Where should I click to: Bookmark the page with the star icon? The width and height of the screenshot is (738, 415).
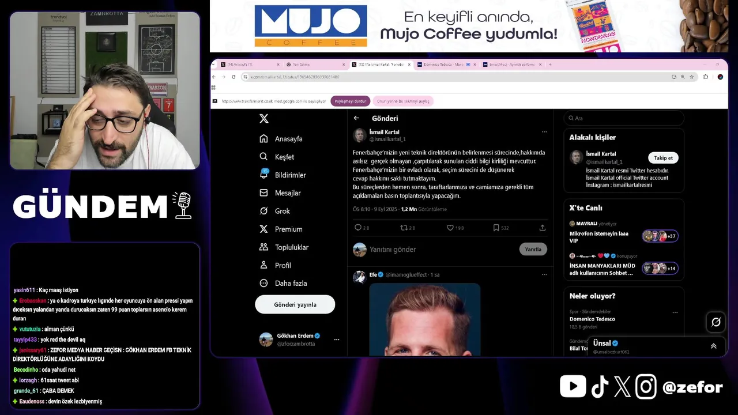pyautogui.click(x=692, y=77)
